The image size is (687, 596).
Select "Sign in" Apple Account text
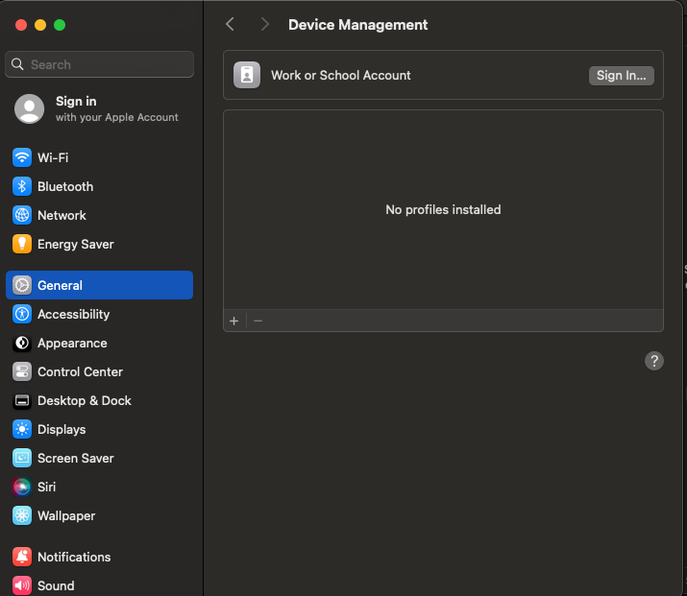click(x=76, y=101)
